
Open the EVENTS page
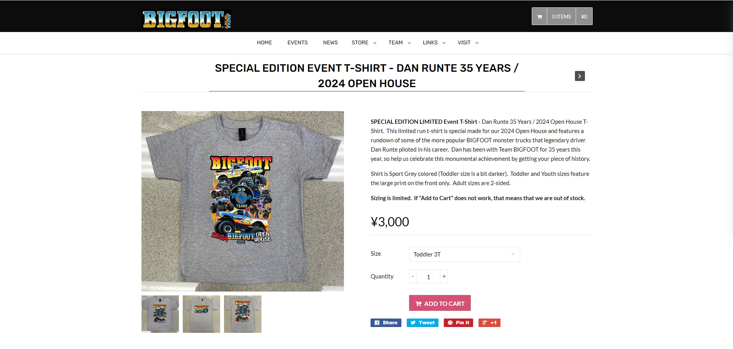pyautogui.click(x=297, y=43)
